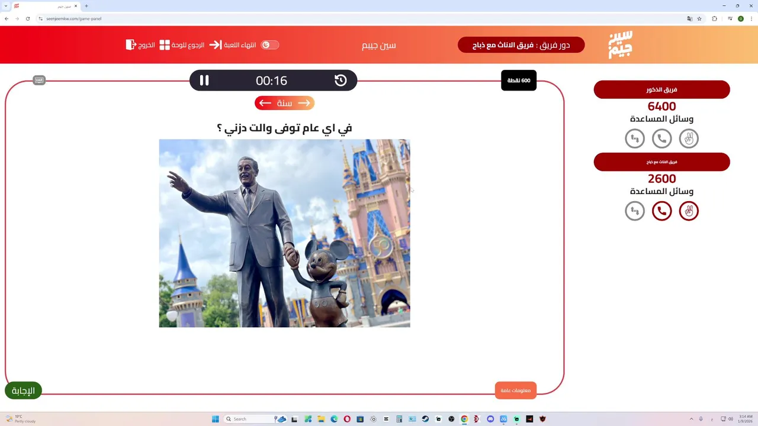Go back with the browser back arrow
The width and height of the screenshot is (758, 426).
click(x=7, y=18)
